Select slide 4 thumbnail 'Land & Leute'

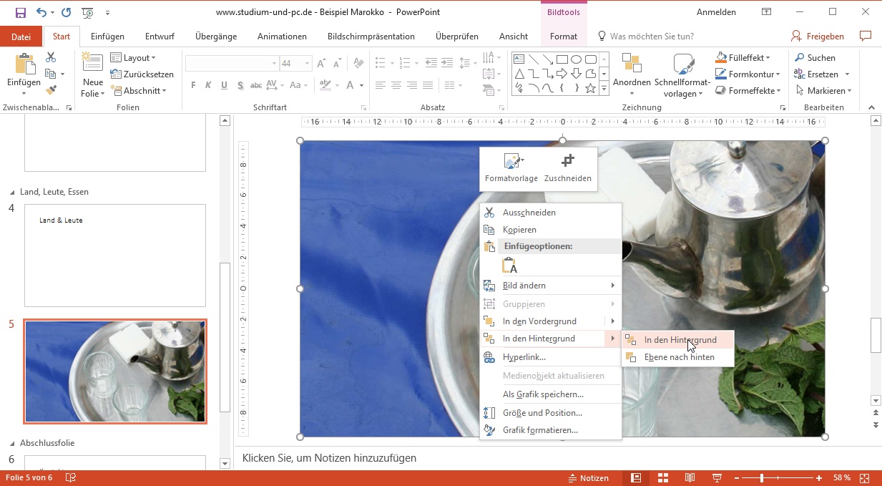click(x=115, y=256)
